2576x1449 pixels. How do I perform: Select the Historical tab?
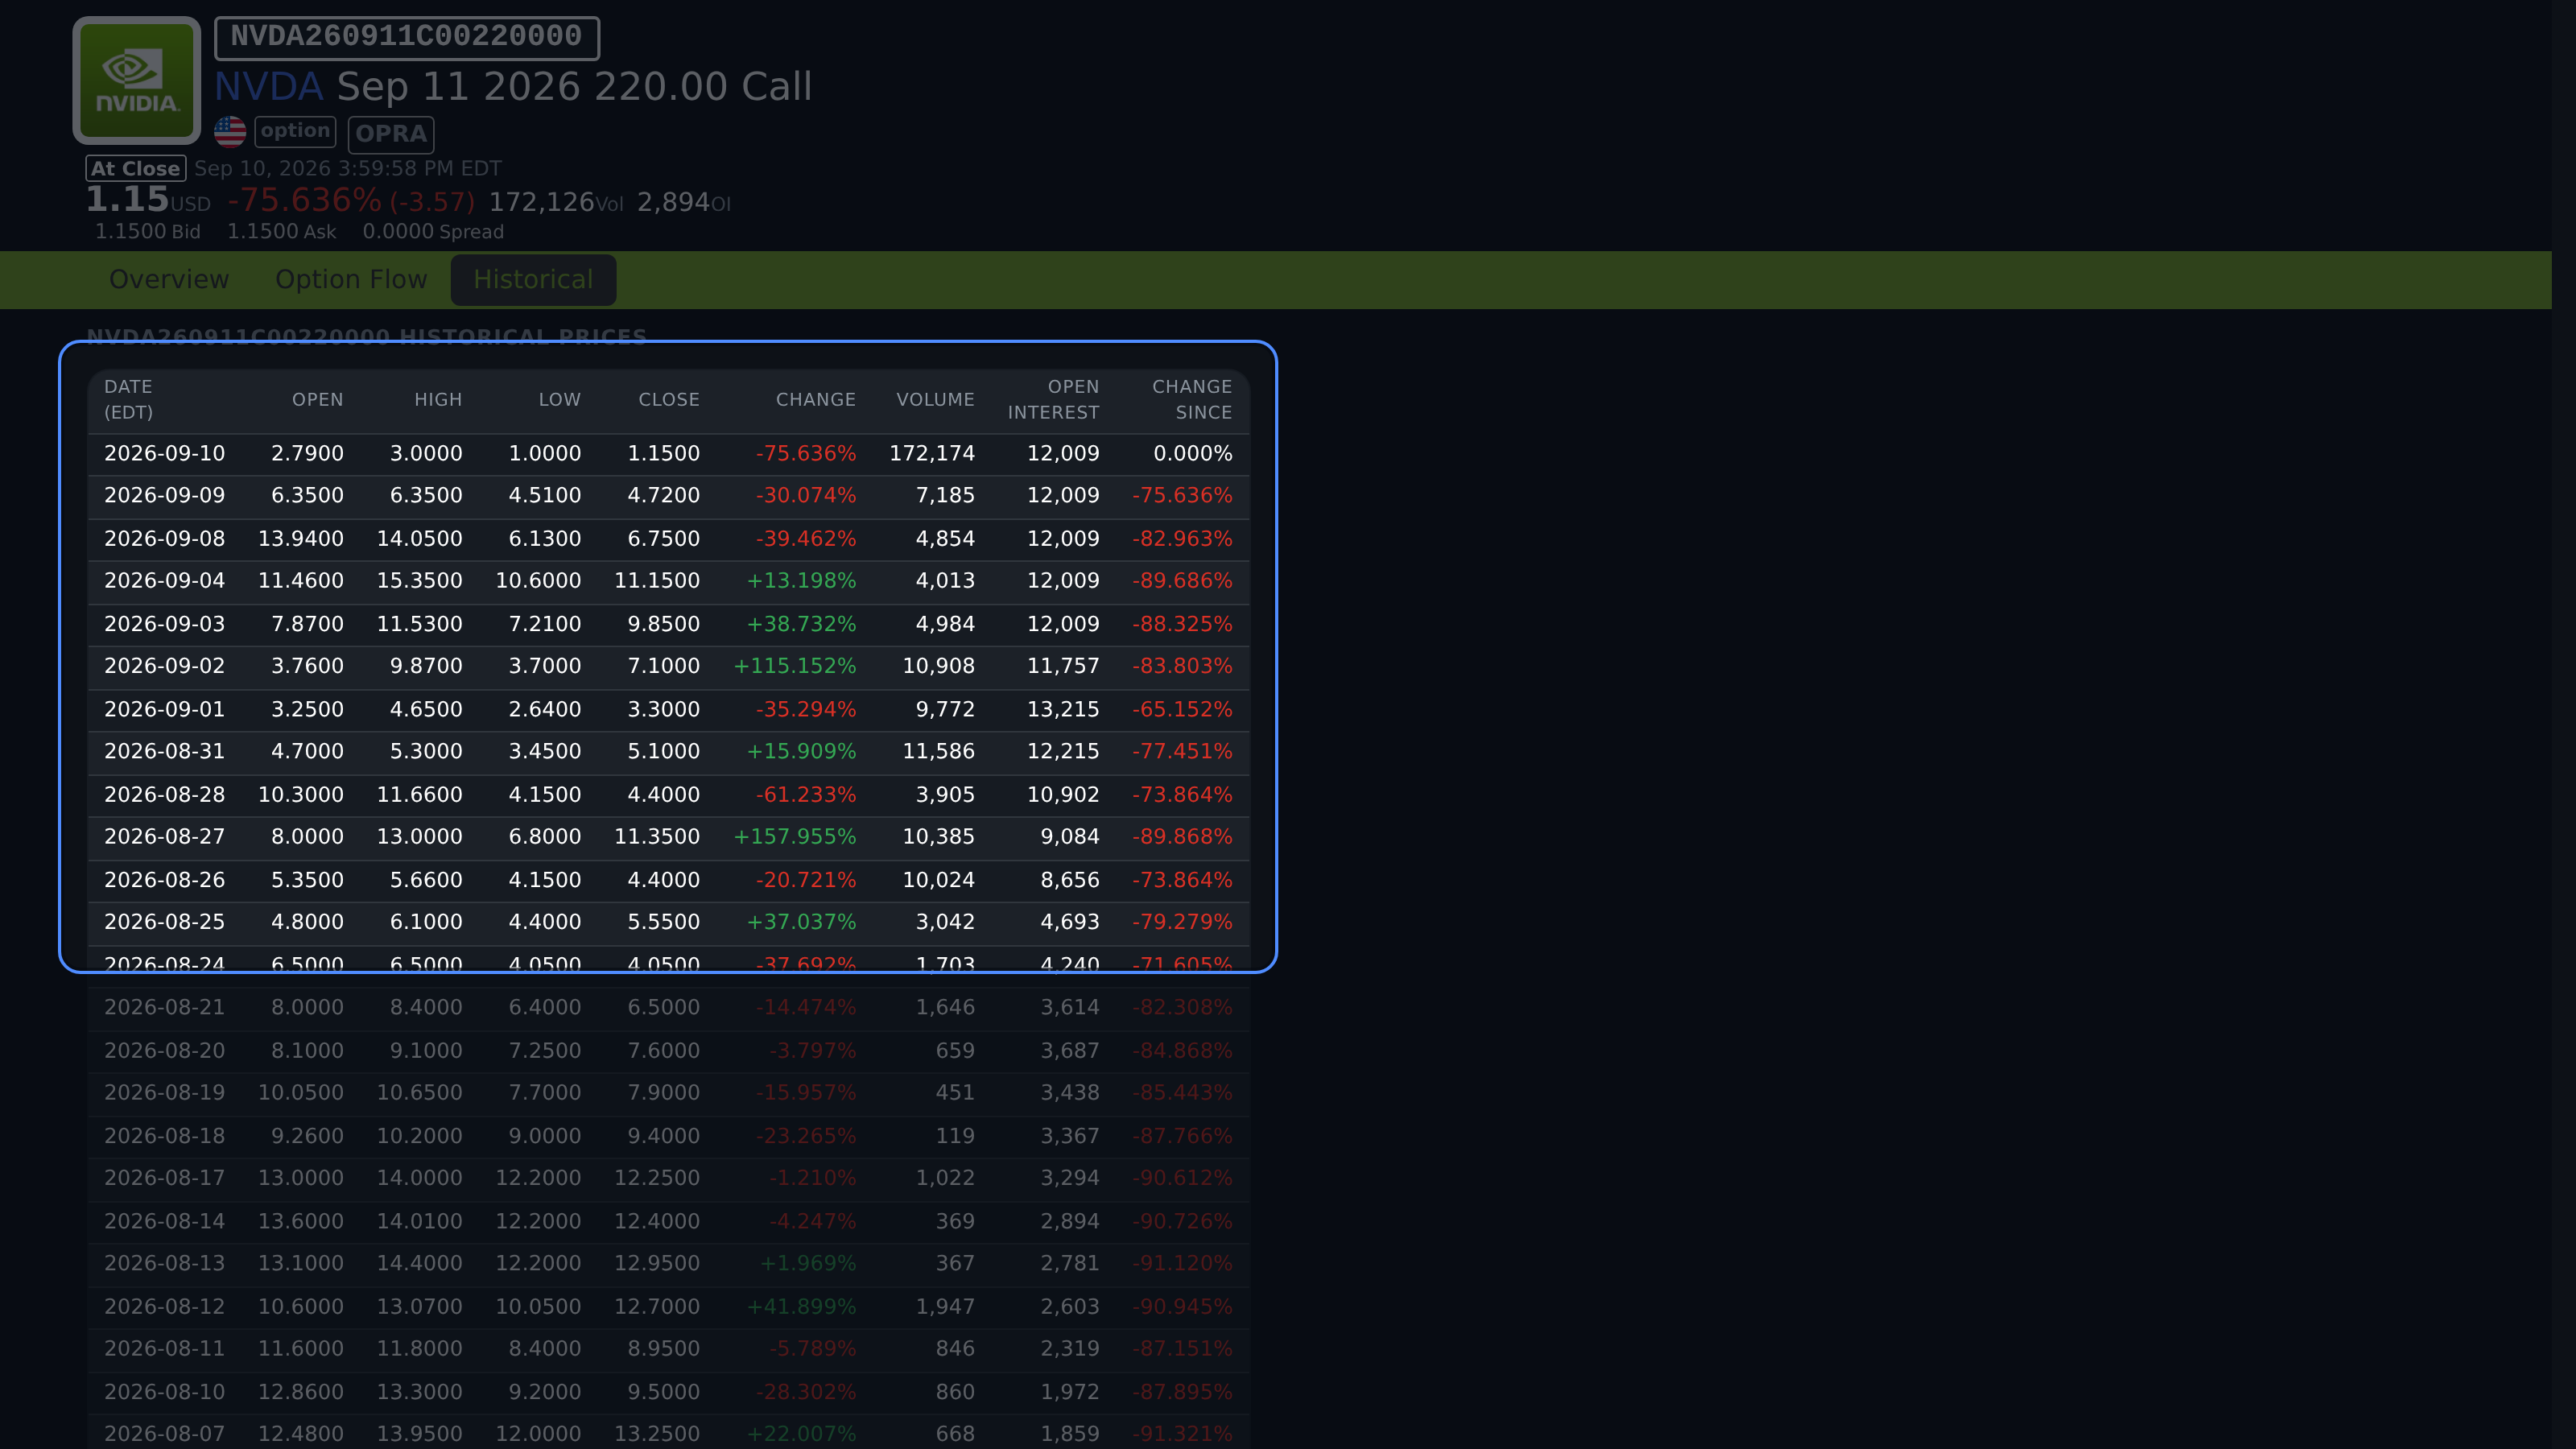pos(533,279)
